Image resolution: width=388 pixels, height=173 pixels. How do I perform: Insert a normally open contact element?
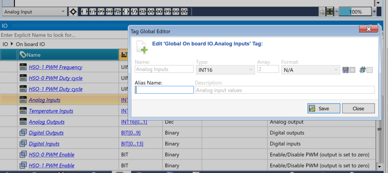click(x=84, y=11)
